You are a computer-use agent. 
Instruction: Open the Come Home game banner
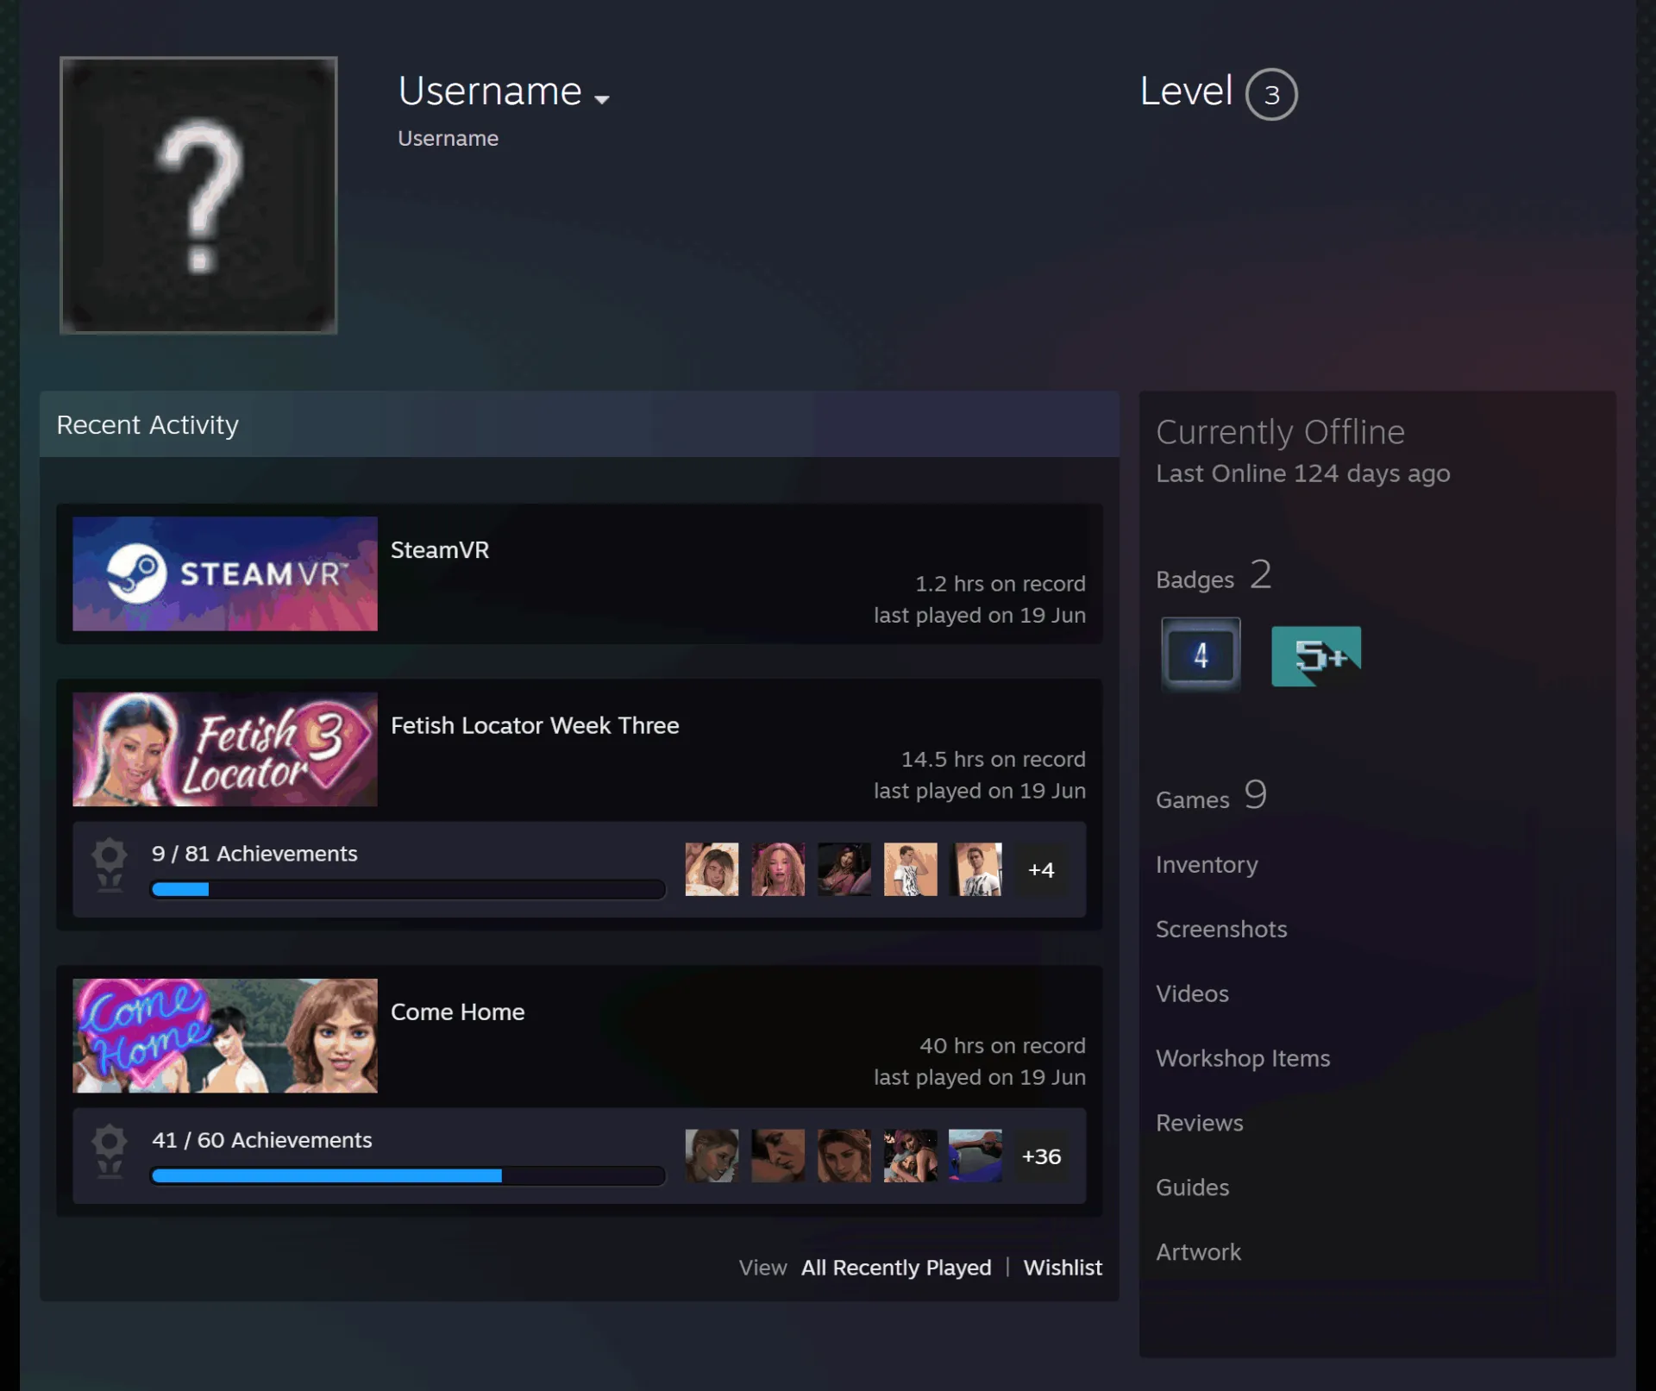tap(225, 1036)
